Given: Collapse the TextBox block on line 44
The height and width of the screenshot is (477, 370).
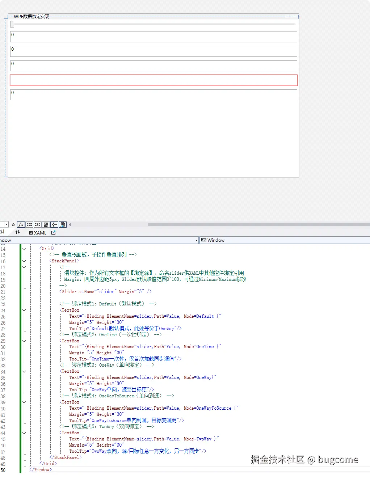Looking at the screenshot, I should [x=24, y=433].
